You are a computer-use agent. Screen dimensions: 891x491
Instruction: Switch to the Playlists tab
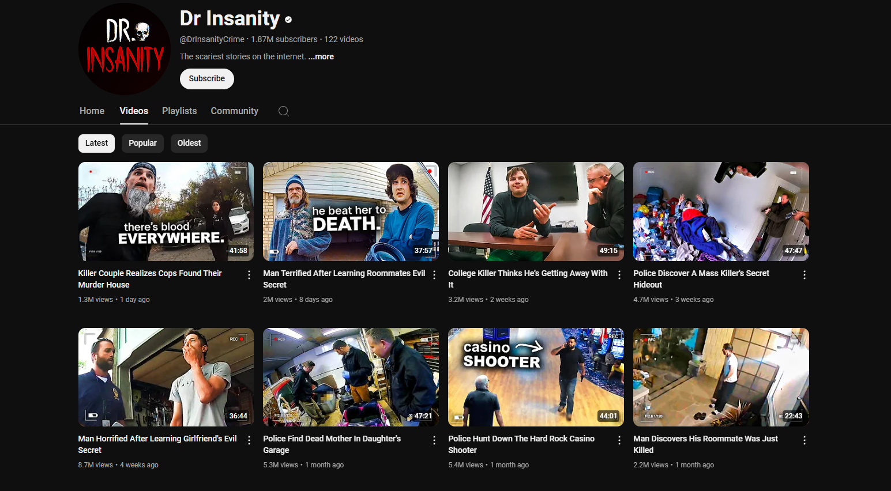coord(179,111)
